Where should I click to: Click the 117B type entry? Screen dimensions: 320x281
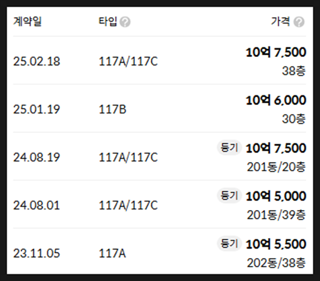coord(112,109)
